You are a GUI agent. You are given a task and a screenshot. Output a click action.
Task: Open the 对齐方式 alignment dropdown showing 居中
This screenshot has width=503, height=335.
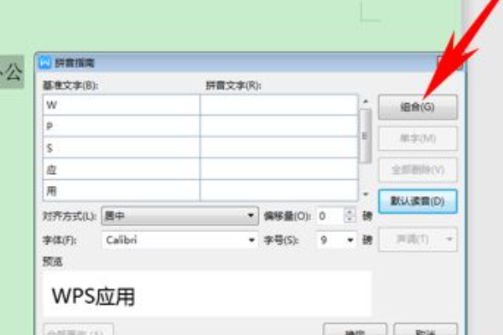tap(180, 216)
